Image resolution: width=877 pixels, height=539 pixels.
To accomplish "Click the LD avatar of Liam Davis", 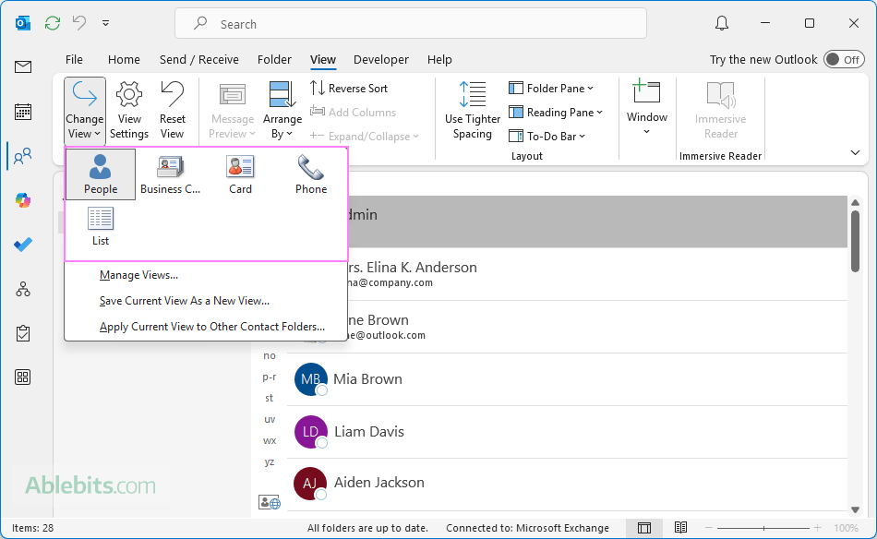I will coord(310,432).
